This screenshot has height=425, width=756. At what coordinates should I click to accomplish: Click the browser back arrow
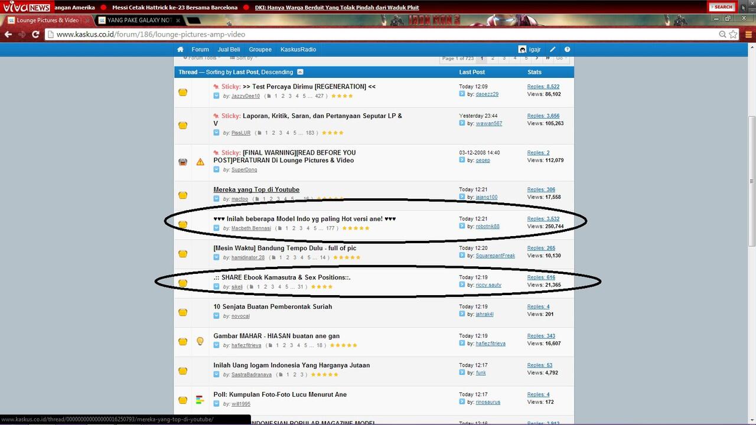(8, 34)
